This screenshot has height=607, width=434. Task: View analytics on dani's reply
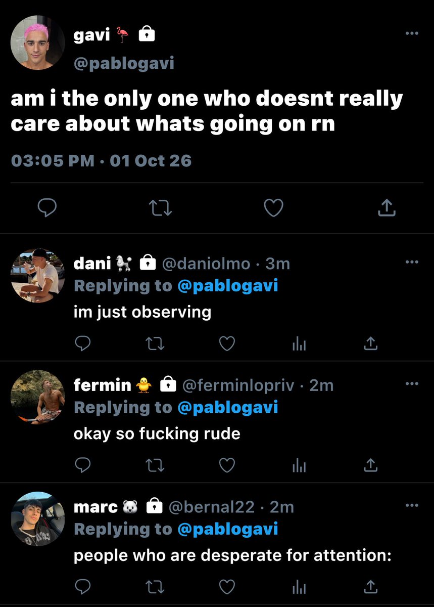click(x=299, y=344)
